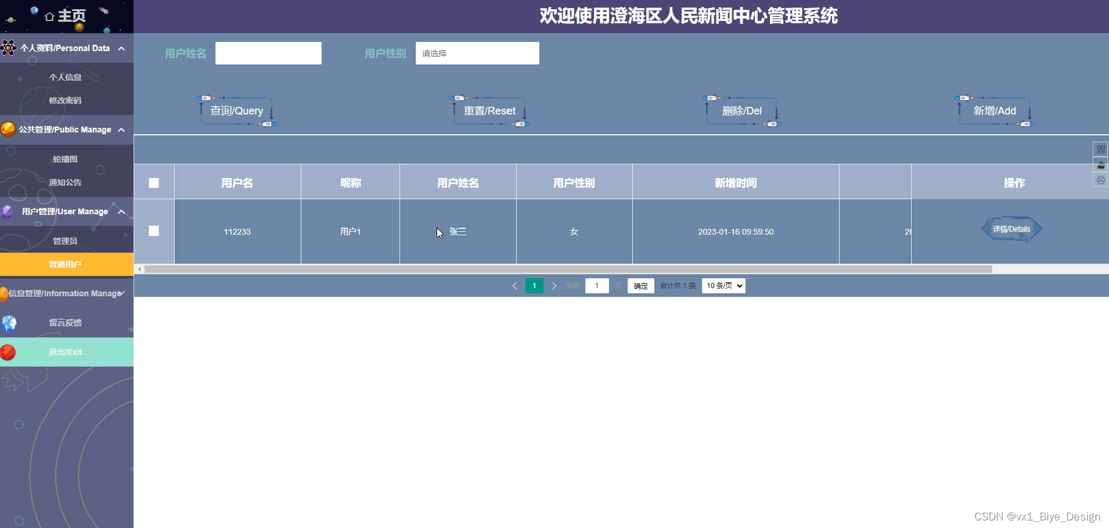This screenshot has width=1109, height=528.
Task: Click the export table icon
Action: (1101, 165)
